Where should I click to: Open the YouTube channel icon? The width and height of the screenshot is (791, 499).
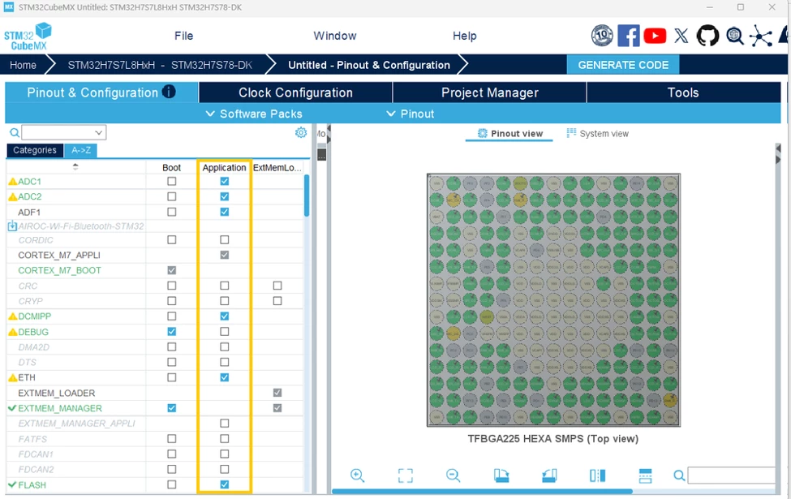point(655,36)
